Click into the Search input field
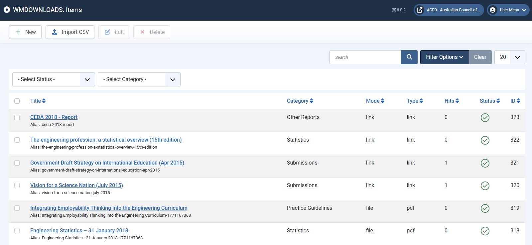The width and height of the screenshot is (532, 245). 365,57
